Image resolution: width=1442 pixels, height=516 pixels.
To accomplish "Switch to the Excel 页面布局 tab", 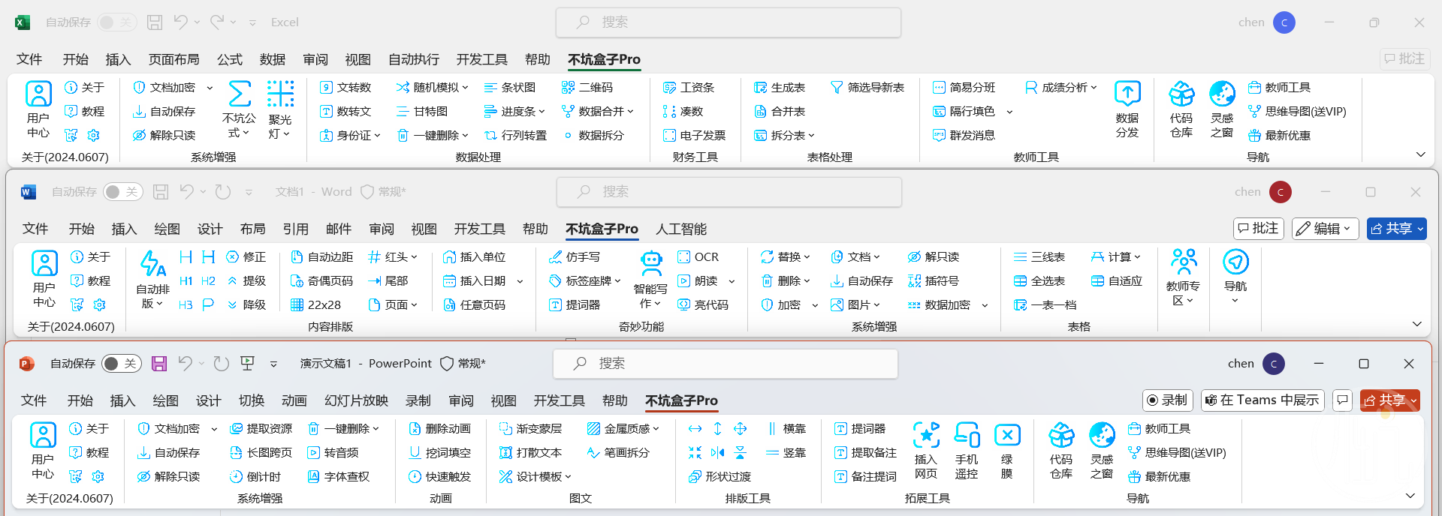I will coord(173,59).
